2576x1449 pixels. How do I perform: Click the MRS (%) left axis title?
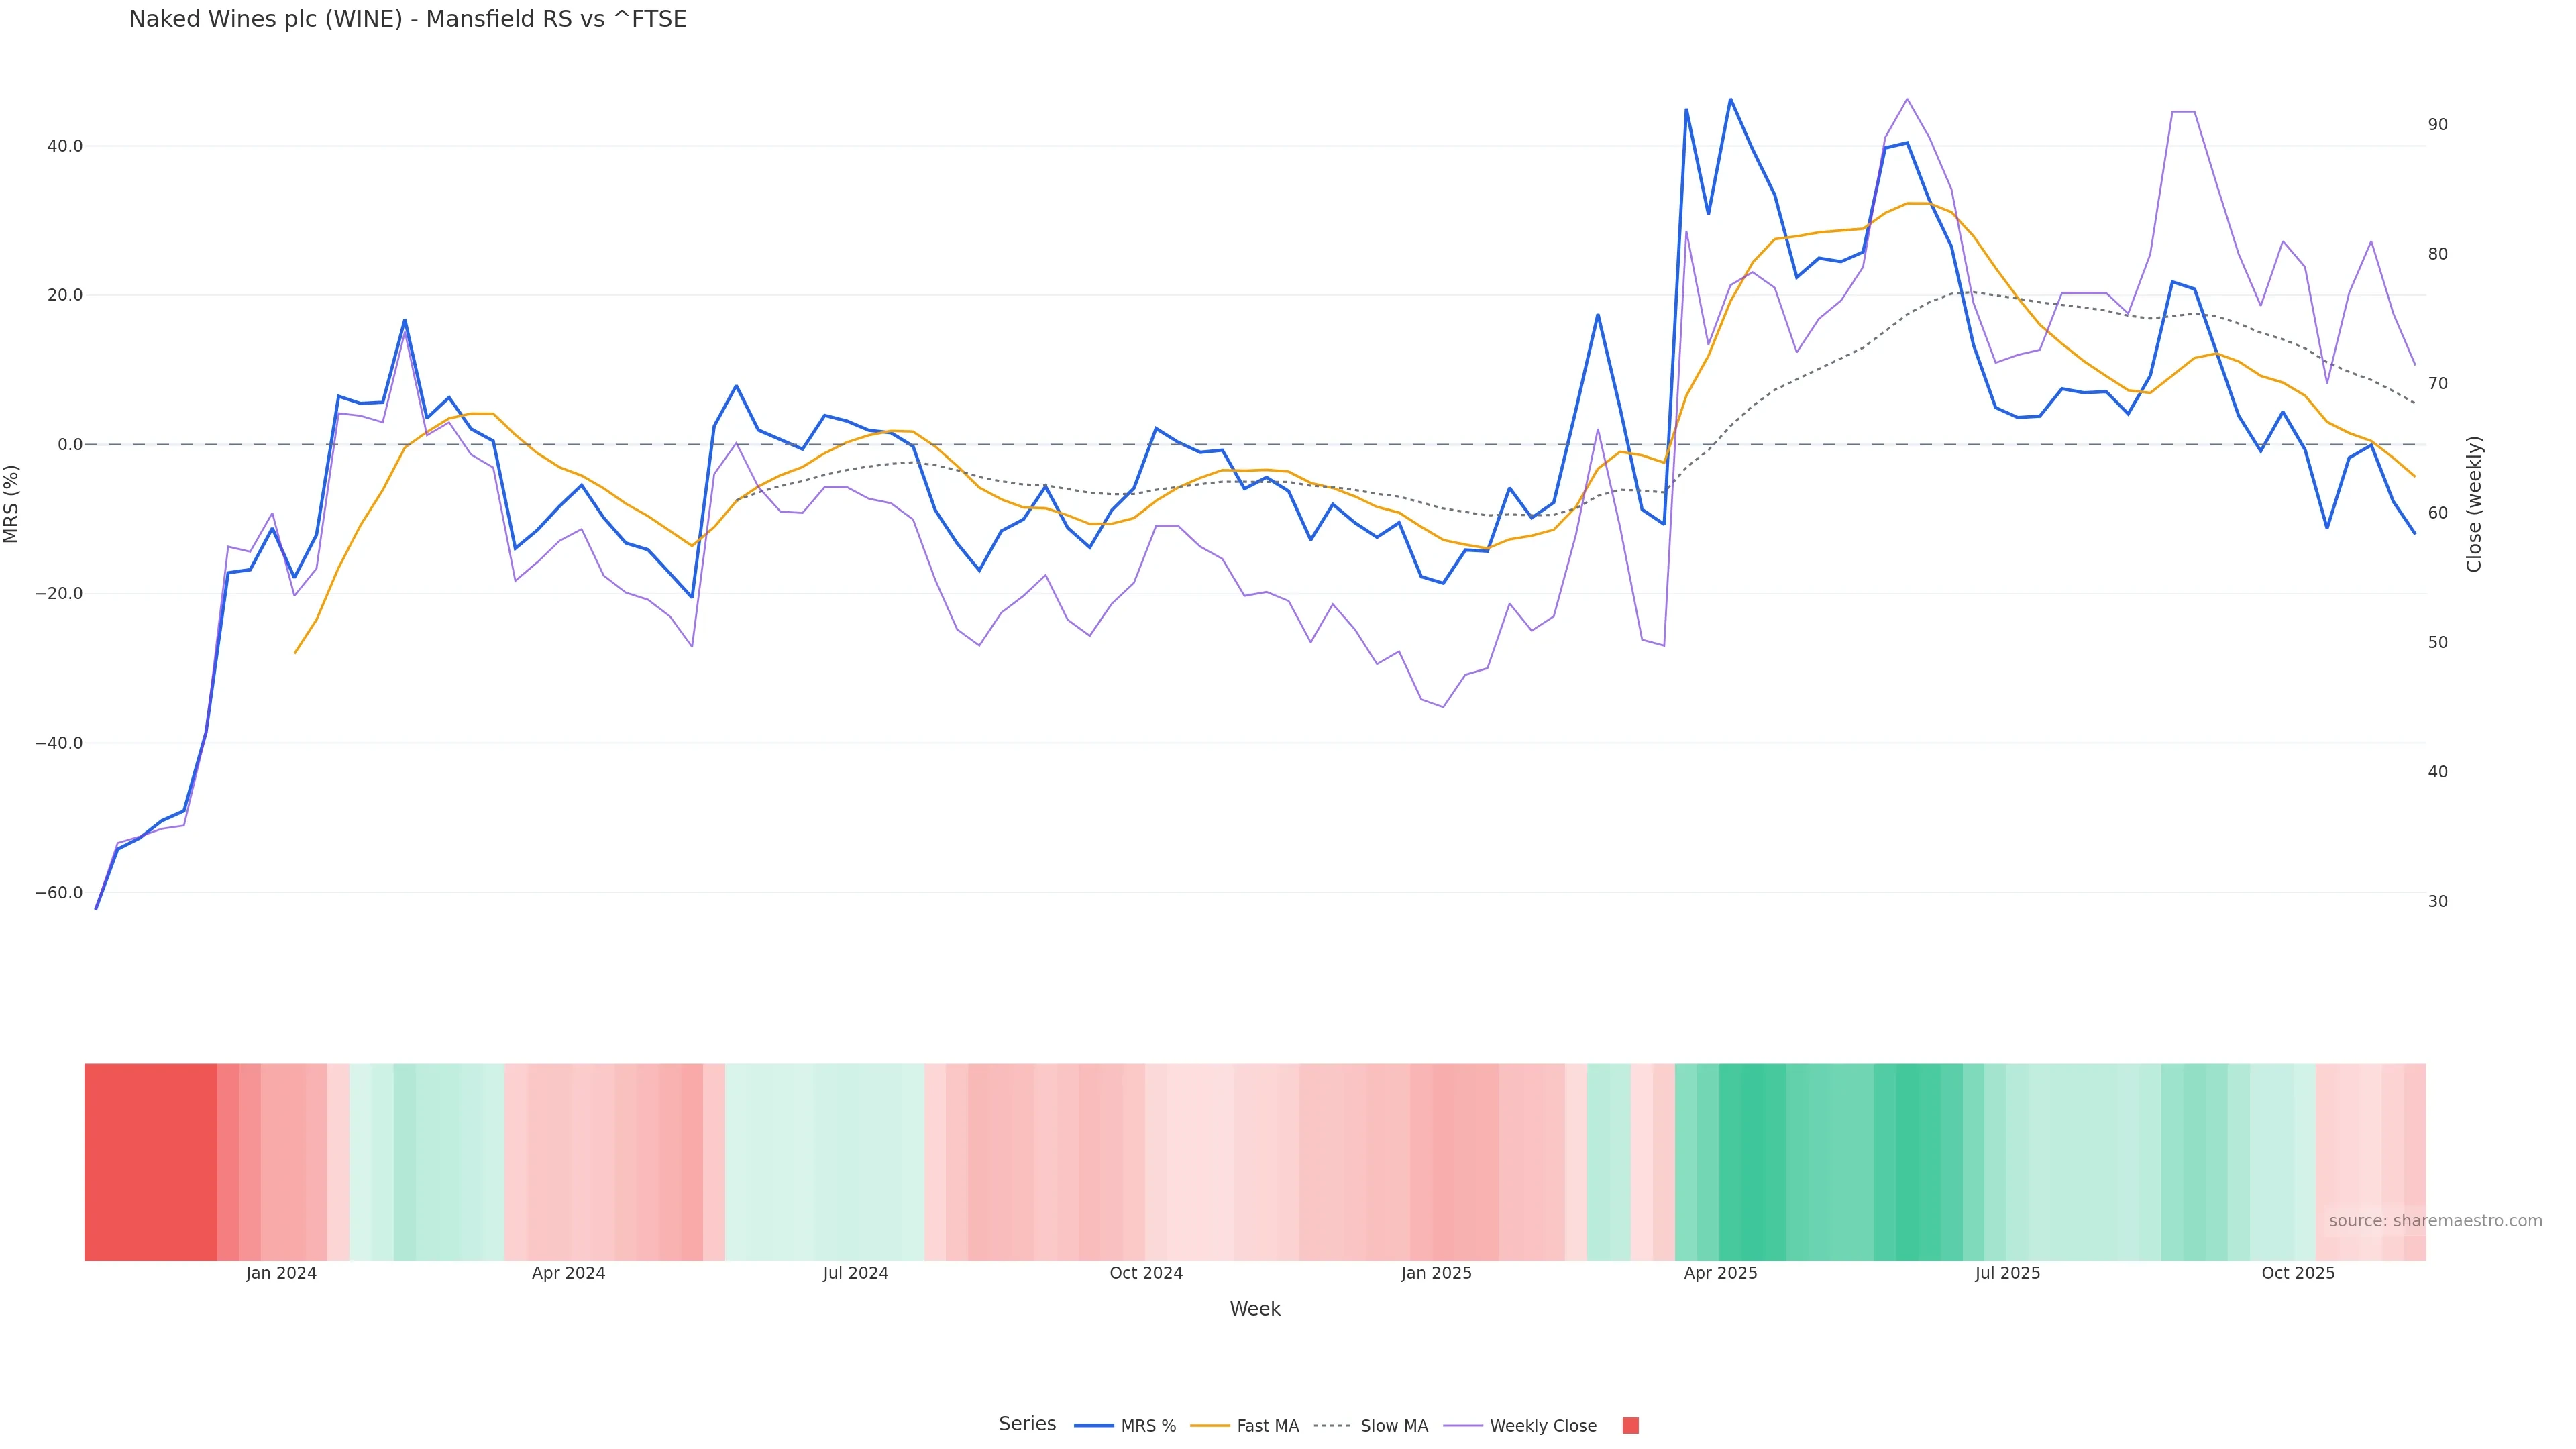(x=12, y=504)
